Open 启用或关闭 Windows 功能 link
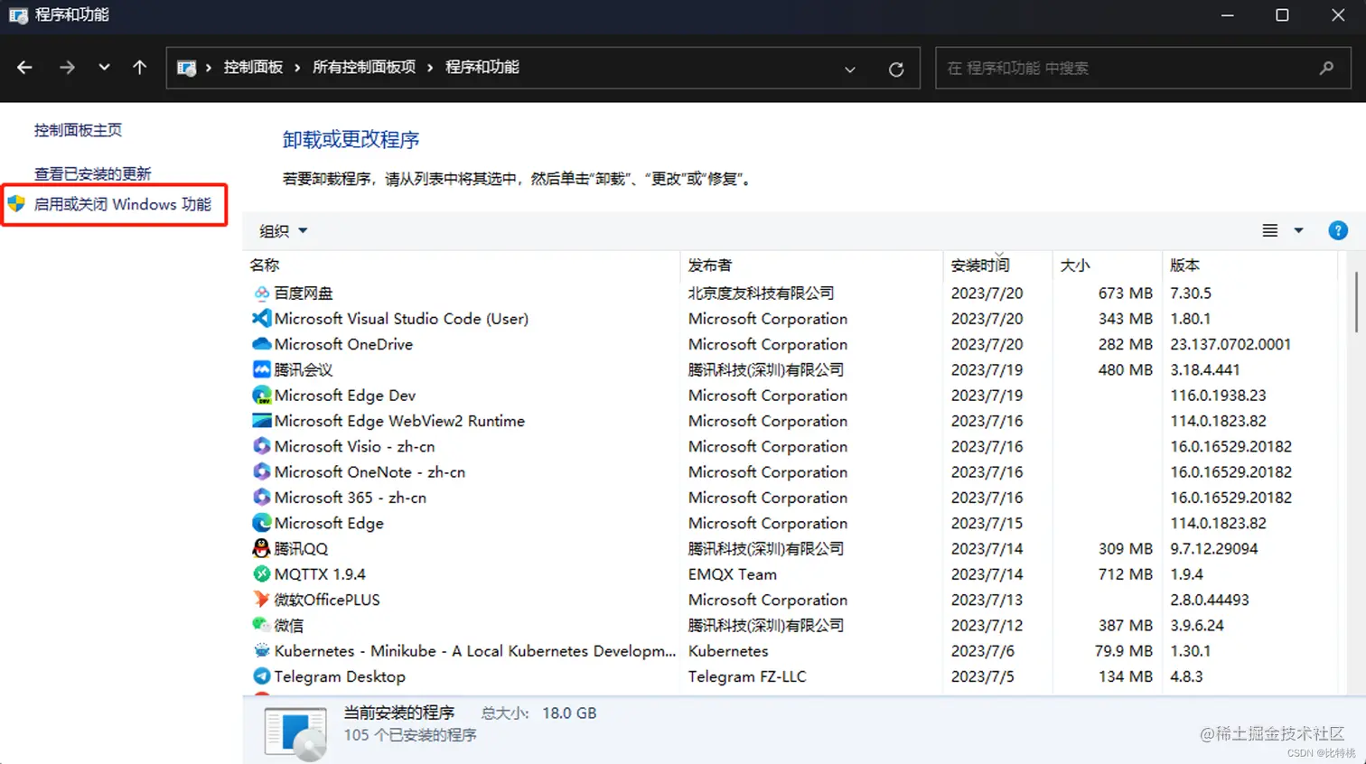This screenshot has width=1366, height=764. 122,204
